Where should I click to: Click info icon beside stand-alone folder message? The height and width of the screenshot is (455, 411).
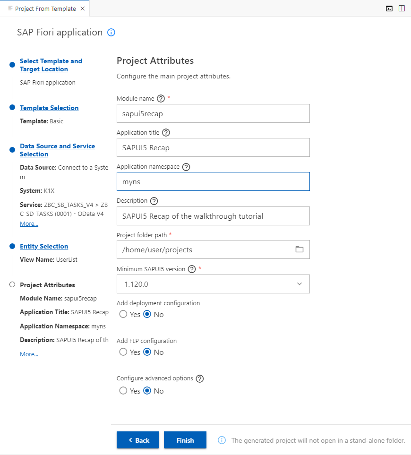click(222, 440)
